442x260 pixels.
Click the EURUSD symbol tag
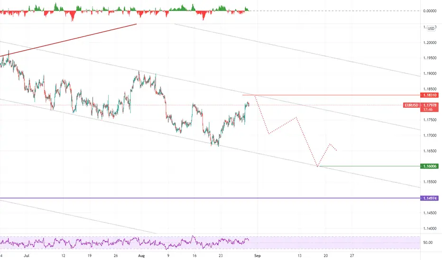point(411,105)
